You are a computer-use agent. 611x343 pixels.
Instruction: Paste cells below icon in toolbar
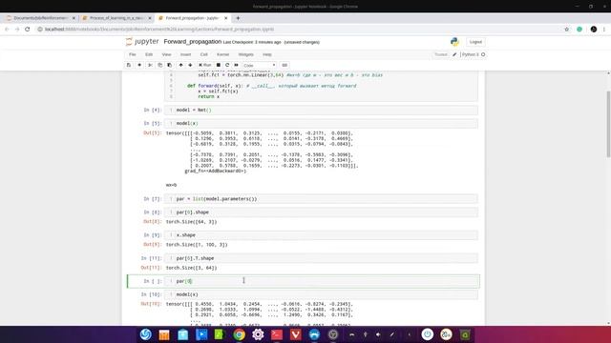pos(169,65)
